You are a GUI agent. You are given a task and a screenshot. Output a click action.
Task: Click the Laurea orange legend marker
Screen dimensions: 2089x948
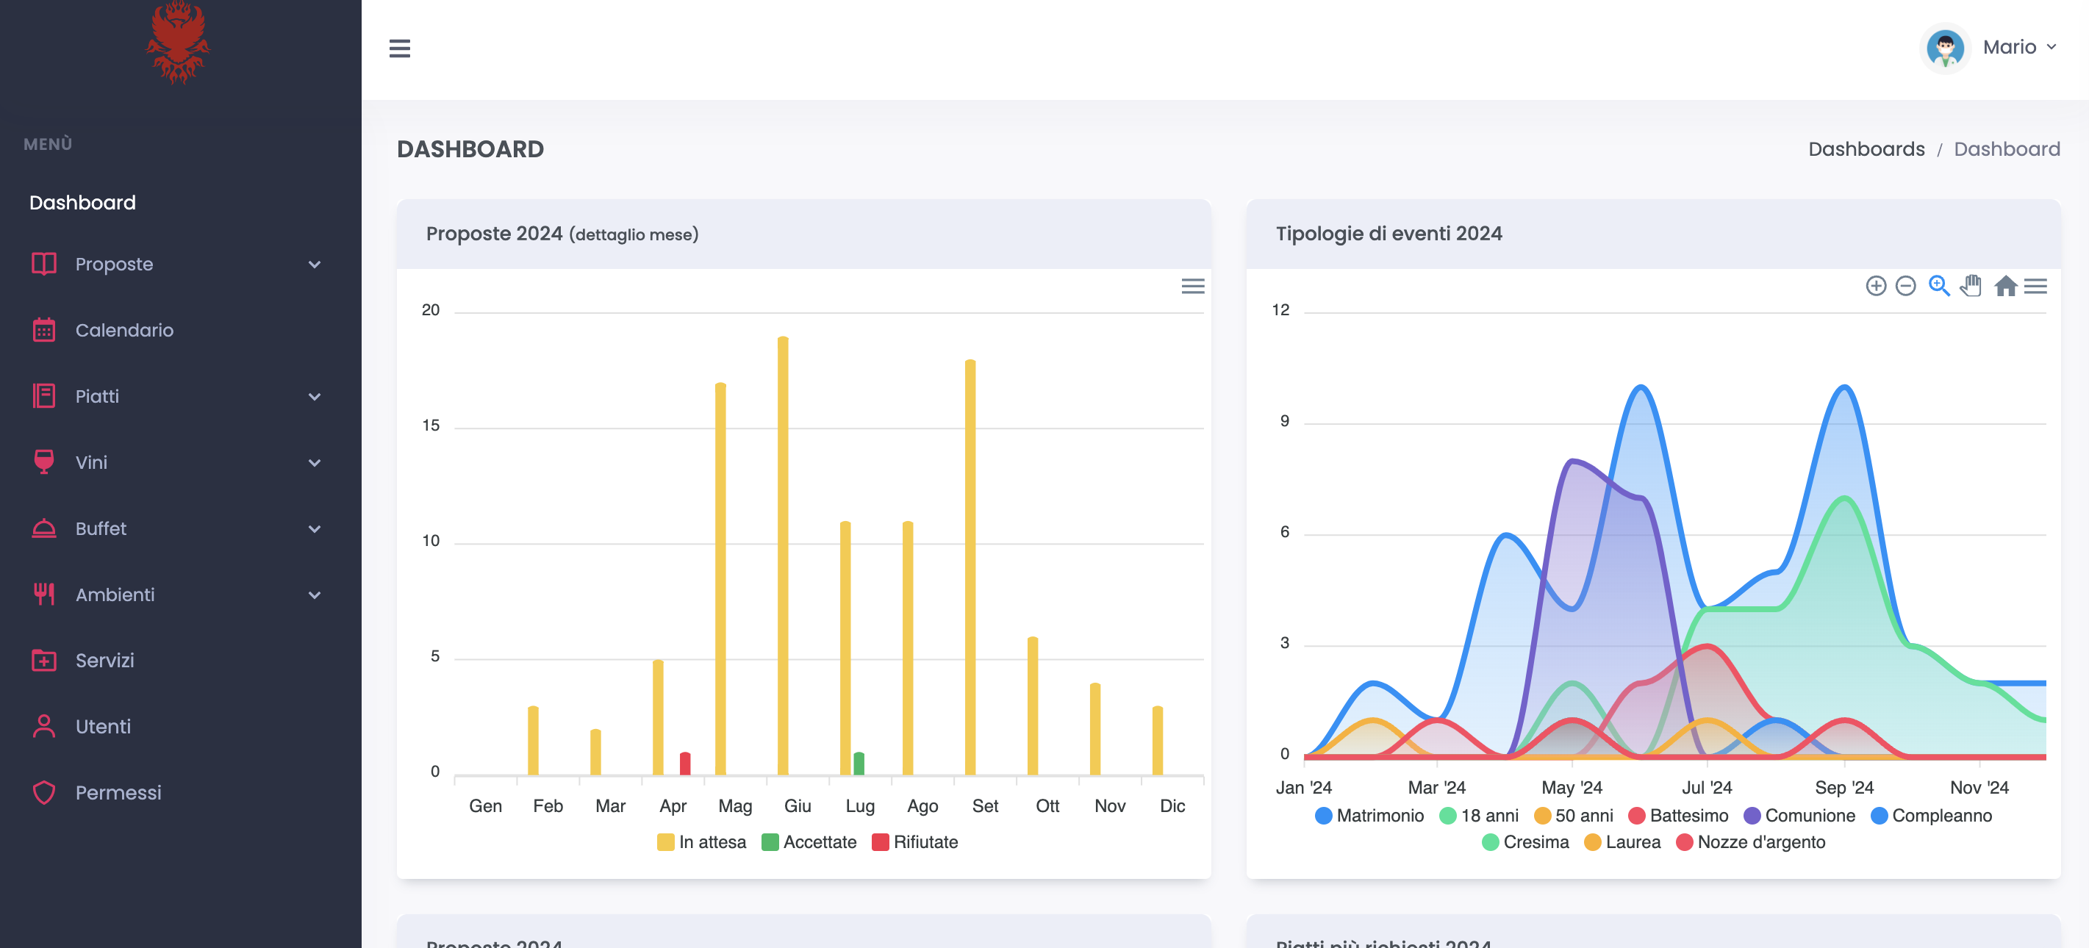(1592, 841)
